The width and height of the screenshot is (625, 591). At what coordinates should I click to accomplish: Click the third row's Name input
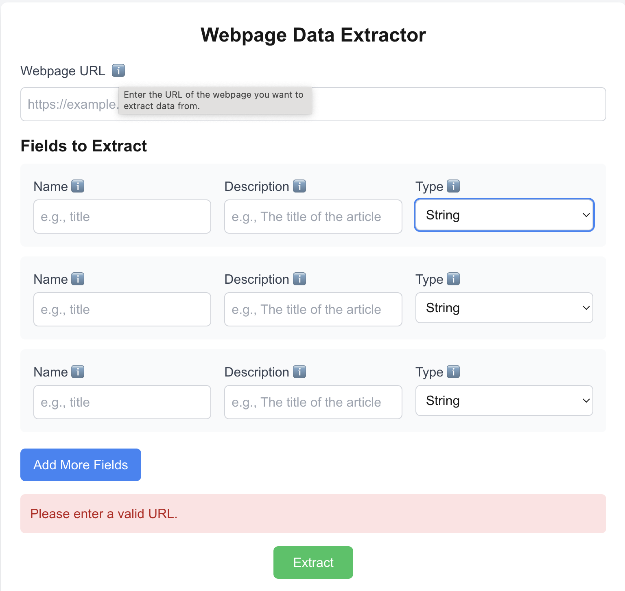pos(122,402)
